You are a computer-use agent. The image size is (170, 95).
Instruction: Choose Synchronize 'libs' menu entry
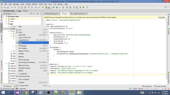32,76
